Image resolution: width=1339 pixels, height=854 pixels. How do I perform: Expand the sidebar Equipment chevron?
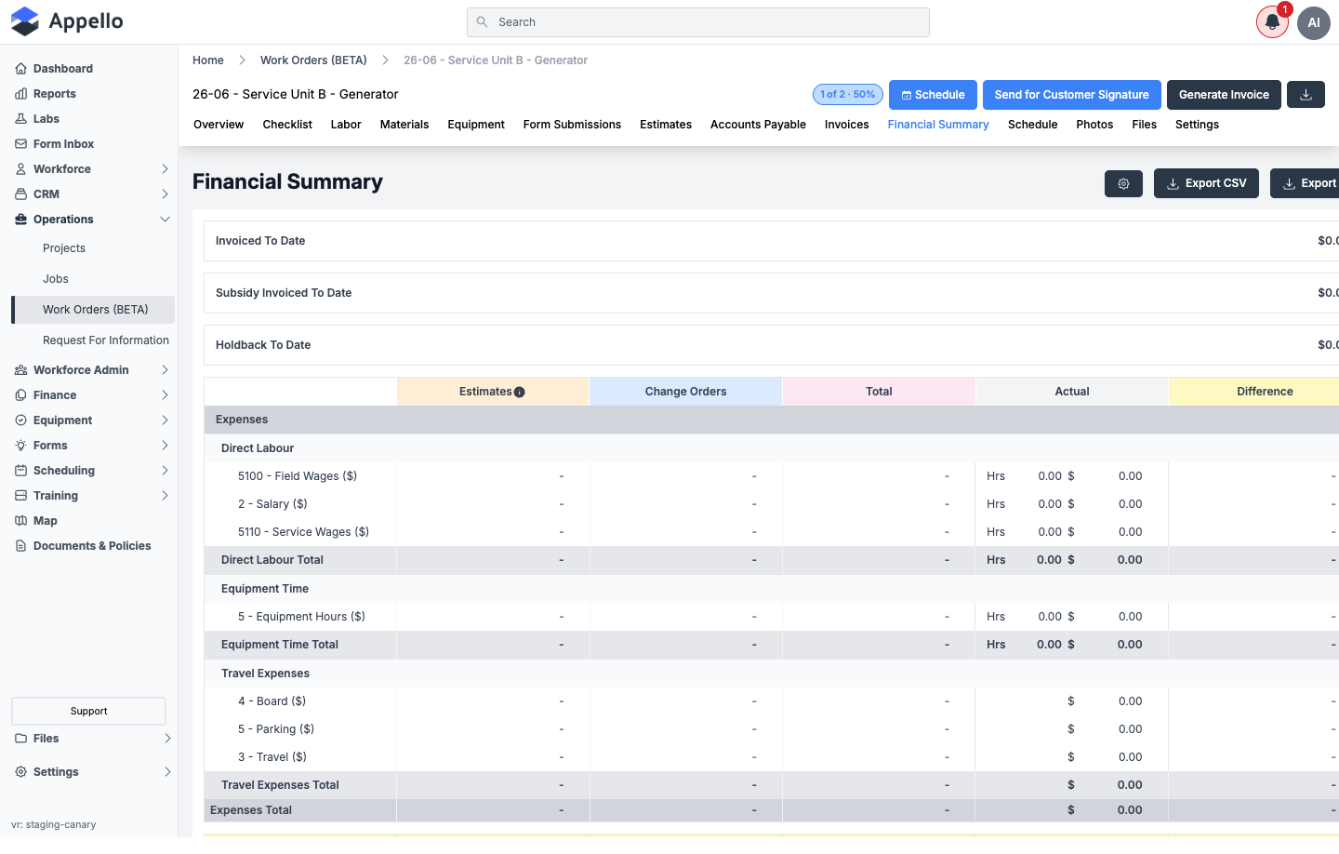click(165, 420)
